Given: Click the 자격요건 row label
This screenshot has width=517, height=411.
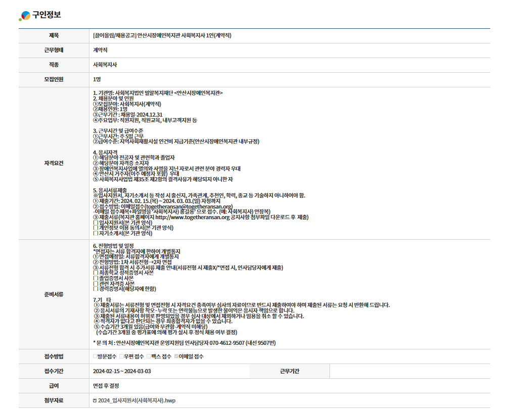Looking at the screenshot, I should [54, 163].
